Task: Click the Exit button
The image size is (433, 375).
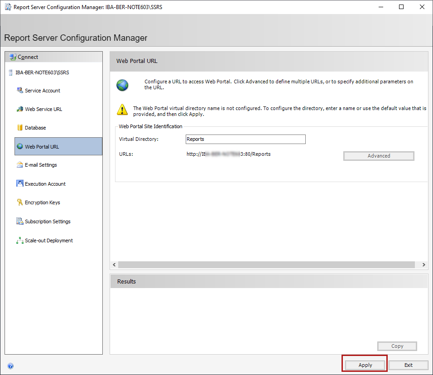Action: tap(408, 365)
